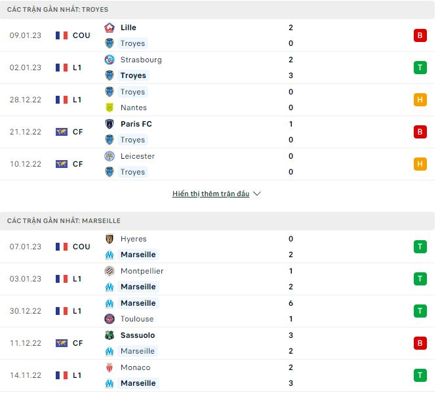440x395 pixels.
Task: Click the Toulouse club crest icon
Action: coord(110,319)
